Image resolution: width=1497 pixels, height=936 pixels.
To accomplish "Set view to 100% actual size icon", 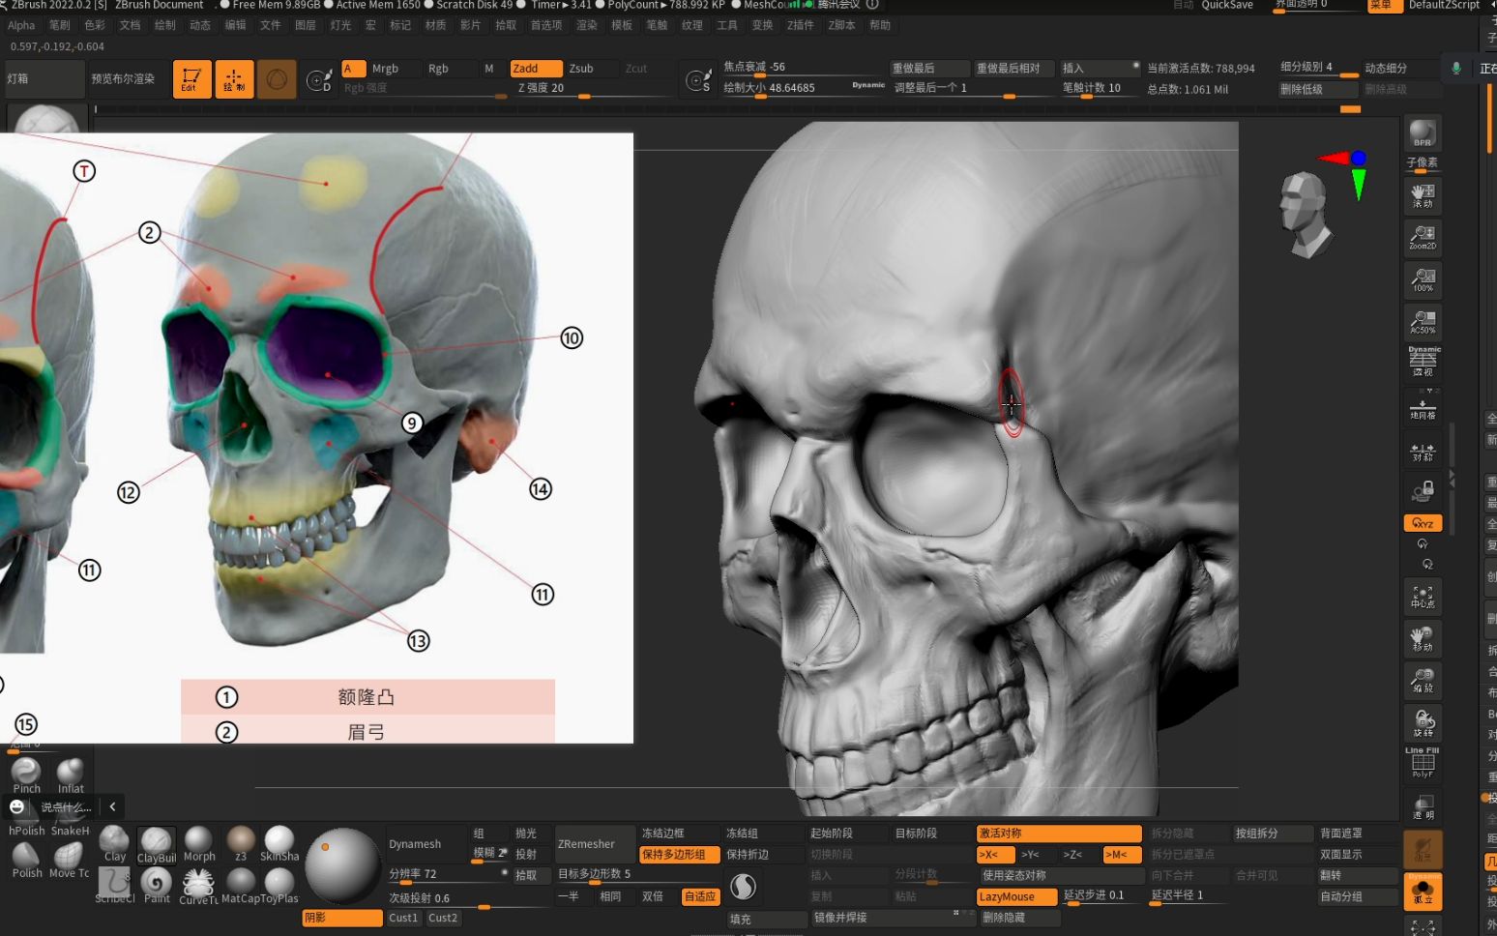I will pos(1423,280).
